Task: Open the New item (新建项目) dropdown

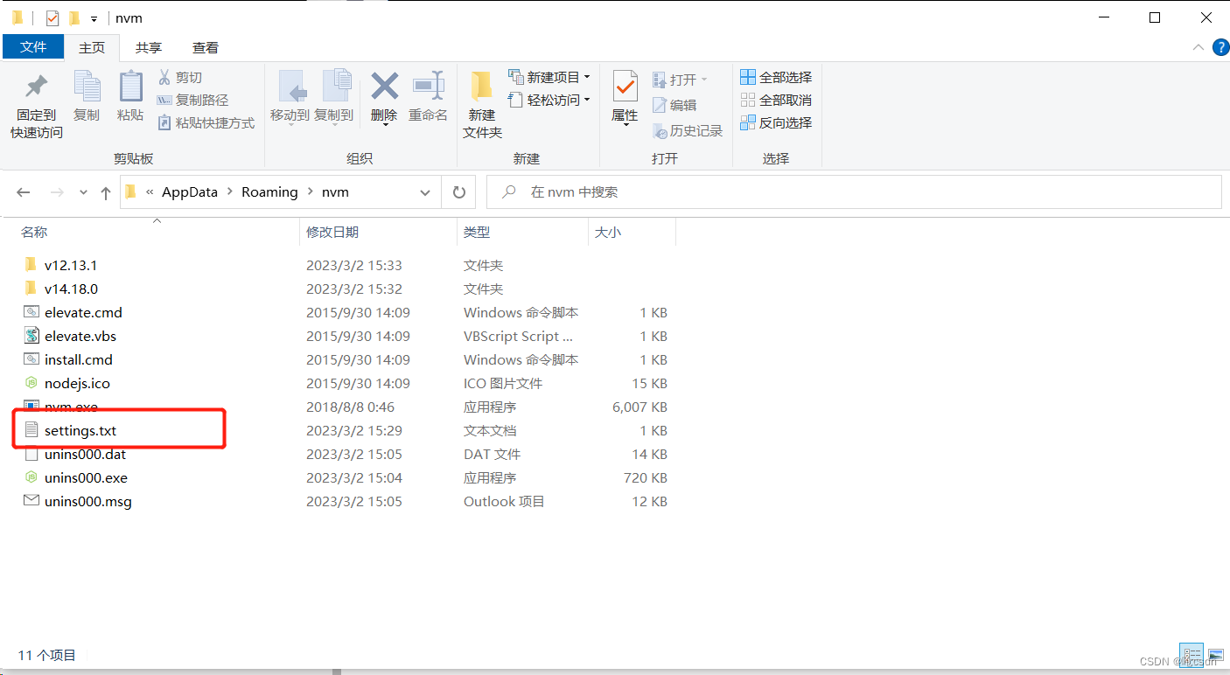Action: coord(549,78)
